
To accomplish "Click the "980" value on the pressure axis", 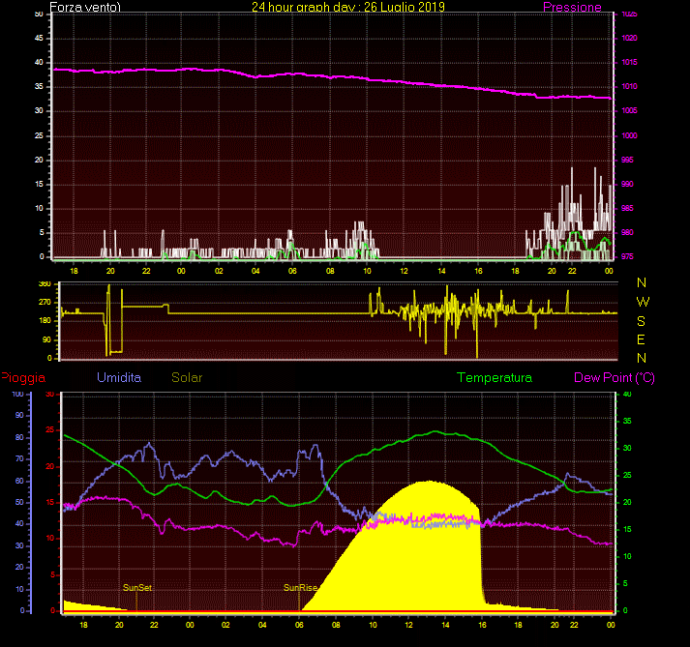I will (x=627, y=232).
